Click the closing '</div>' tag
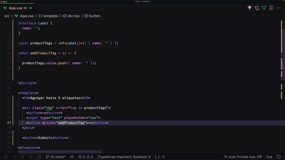The height and width of the screenshot is (160, 285). pyautogui.click(x=28, y=128)
